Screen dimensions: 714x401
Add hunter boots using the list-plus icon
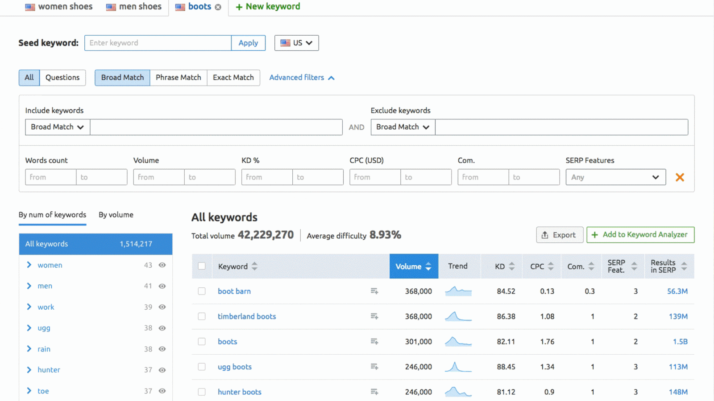click(x=374, y=392)
